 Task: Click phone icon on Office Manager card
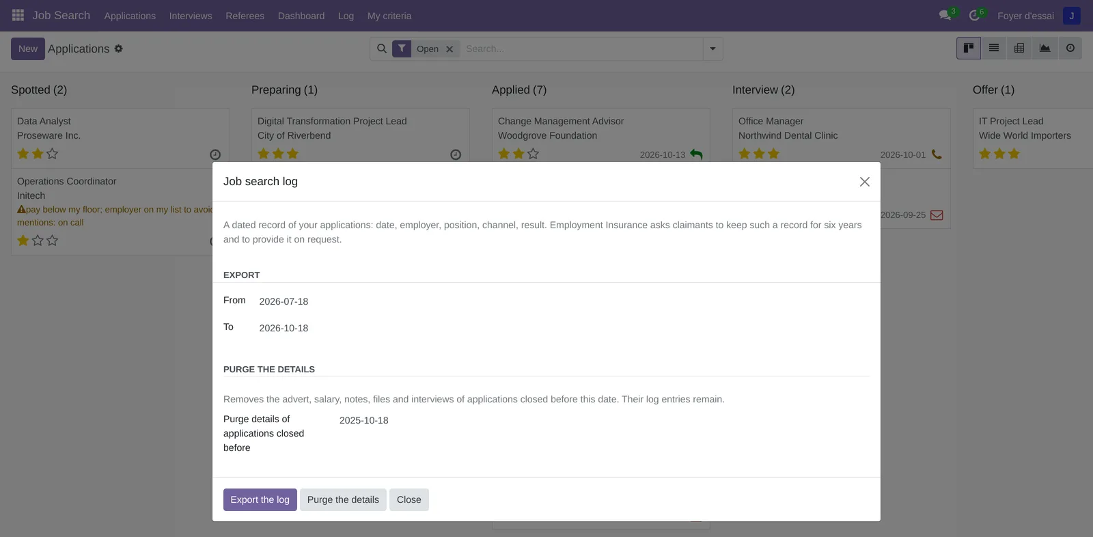937,154
